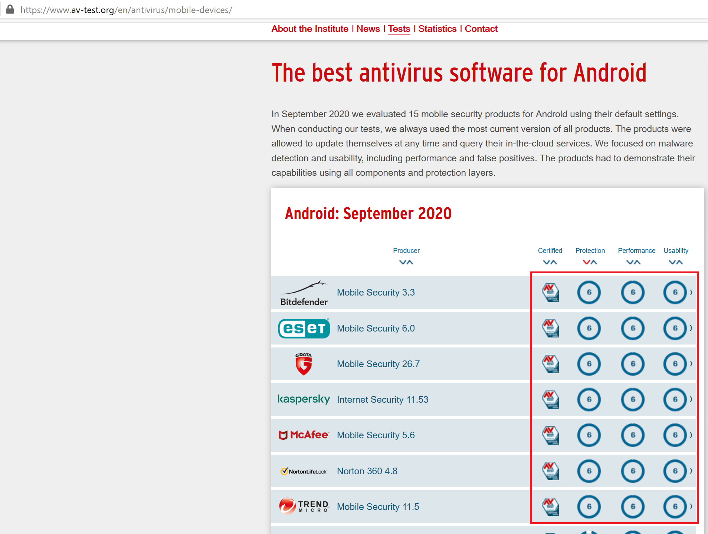Click the Performance column header
The width and height of the screenshot is (708, 534).
pos(637,251)
